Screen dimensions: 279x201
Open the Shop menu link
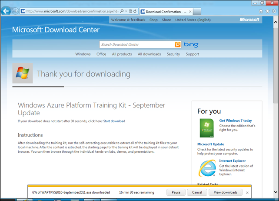pyautogui.click(x=153, y=20)
